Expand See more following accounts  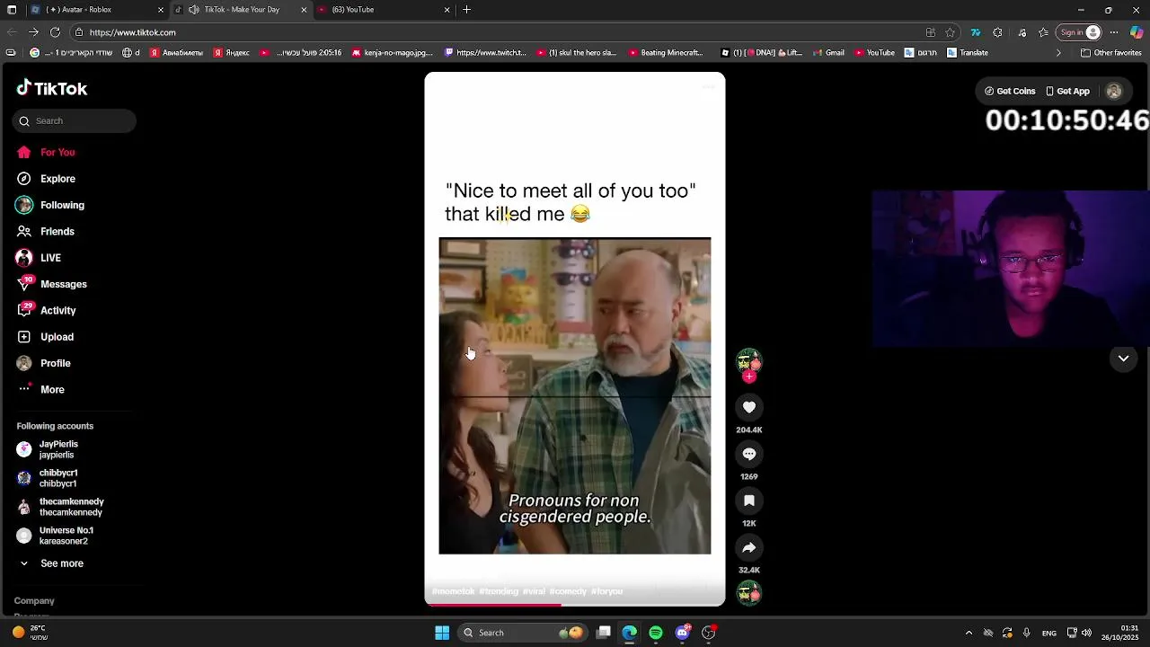pos(51,563)
